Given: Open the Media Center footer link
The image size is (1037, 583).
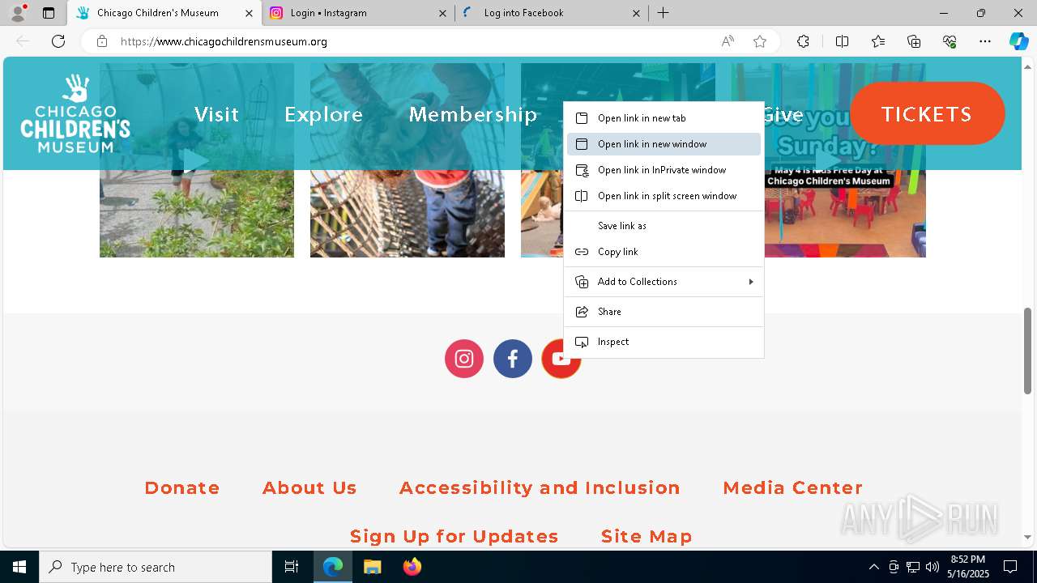Looking at the screenshot, I should (x=792, y=487).
